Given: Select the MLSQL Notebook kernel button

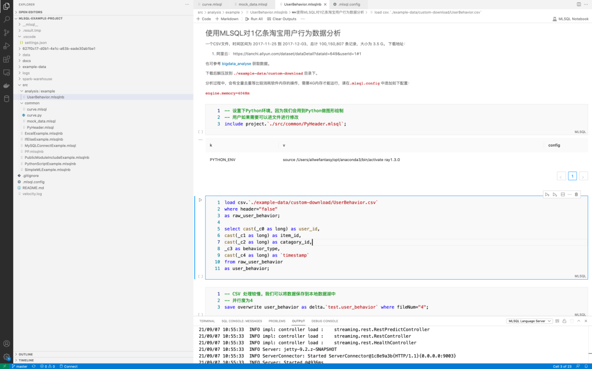Looking at the screenshot, I should click(570, 19).
